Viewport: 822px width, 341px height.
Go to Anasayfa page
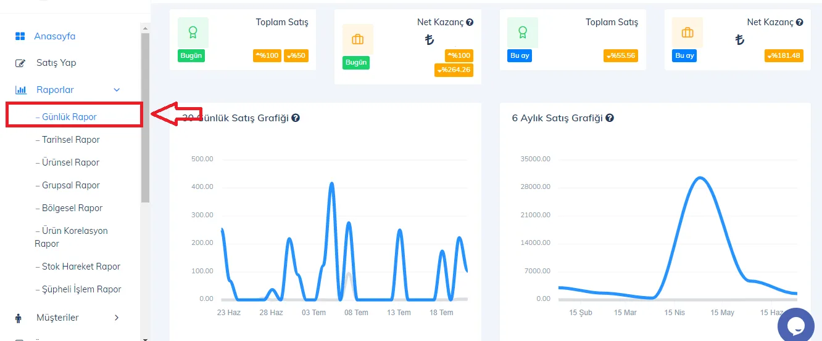[54, 36]
